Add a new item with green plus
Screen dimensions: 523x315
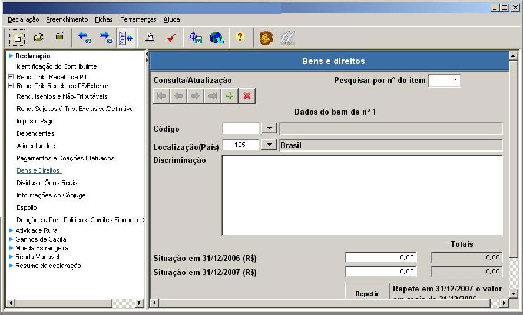click(230, 96)
